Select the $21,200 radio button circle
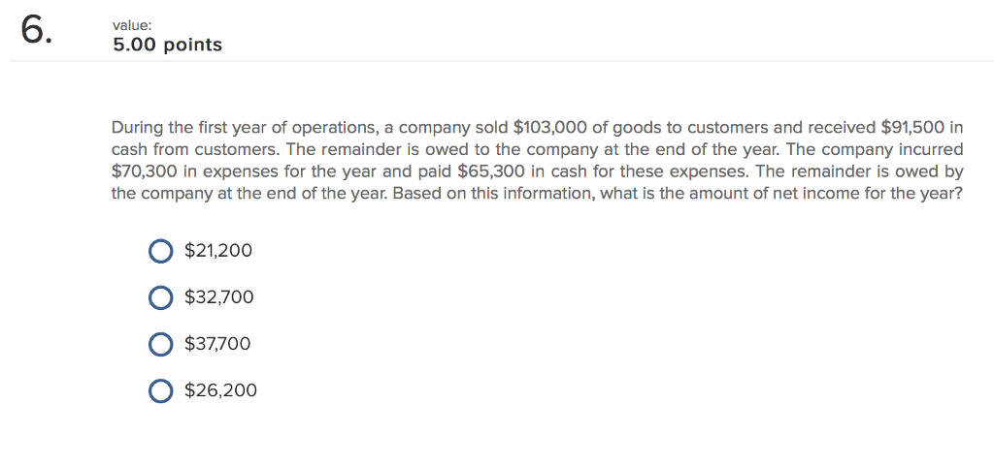 click(x=160, y=252)
